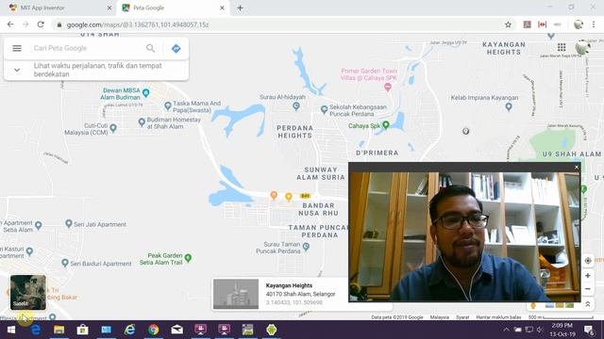Select the Budiman Homestay at Shah Alam pin

[x=142, y=122]
